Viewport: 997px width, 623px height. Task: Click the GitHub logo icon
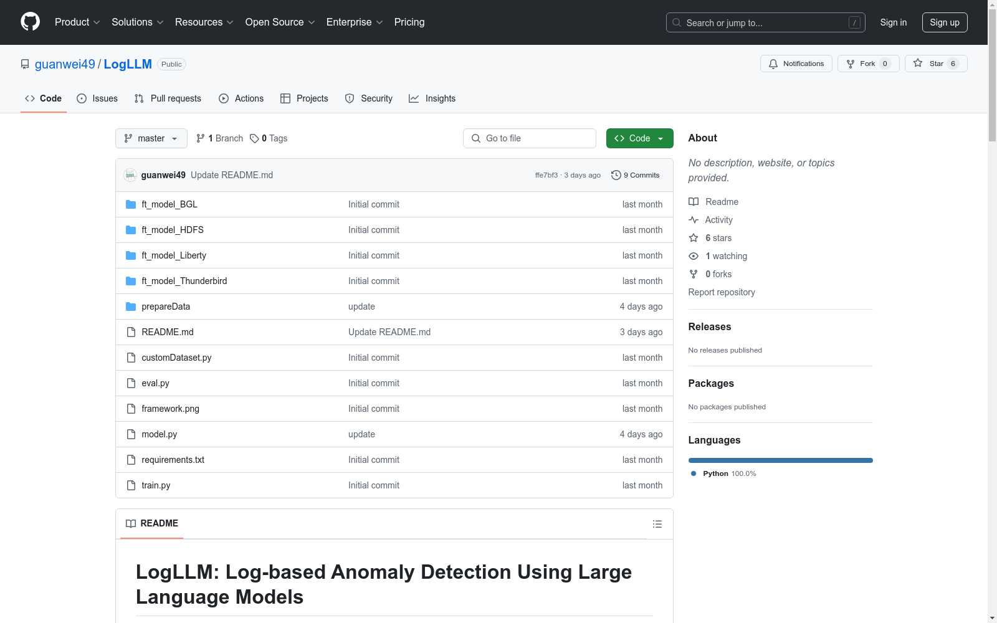click(x=30, y=22)
